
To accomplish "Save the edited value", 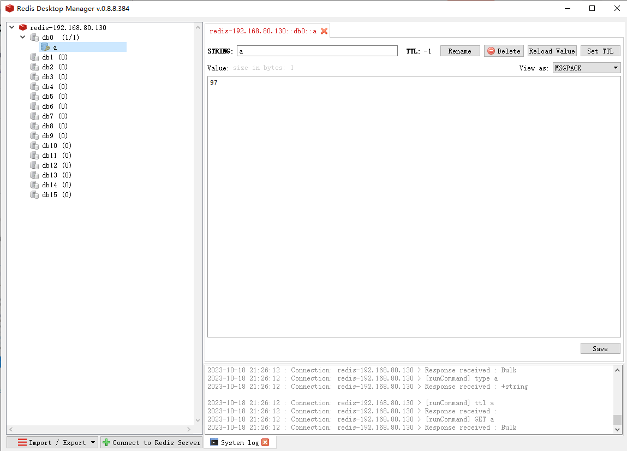I will (x=600, y=348).
